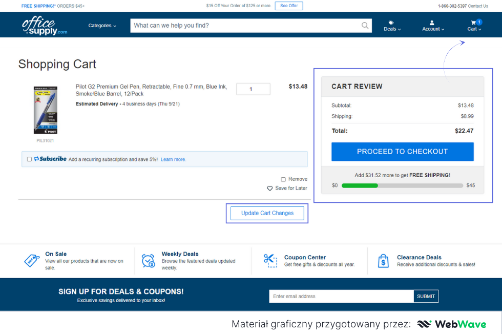502x334 pixels.
Task: Open Weekly Deals via the alarm clock icon
Action: pyautogui.click(x=149, y=261)
